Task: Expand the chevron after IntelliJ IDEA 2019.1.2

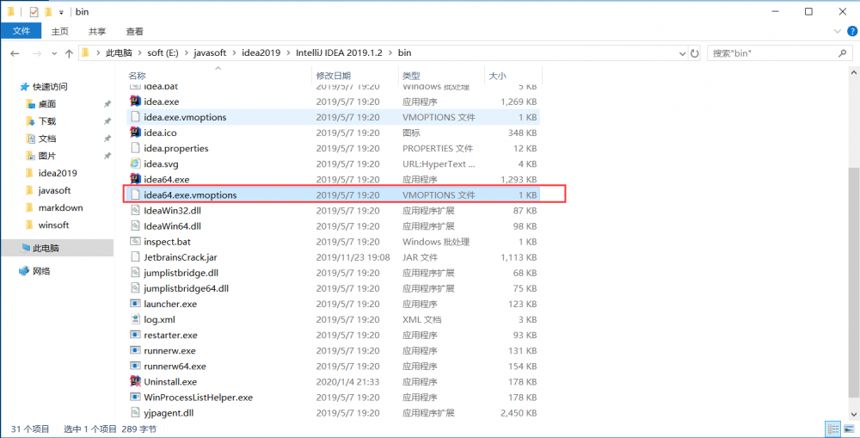Action: tap(390, 53)
